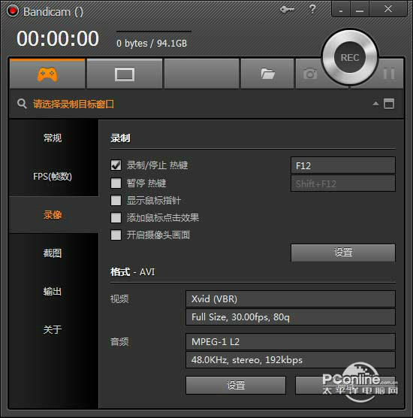Enable 暂停 热键 checkbox
413x418 pixels.
point(116,183)
